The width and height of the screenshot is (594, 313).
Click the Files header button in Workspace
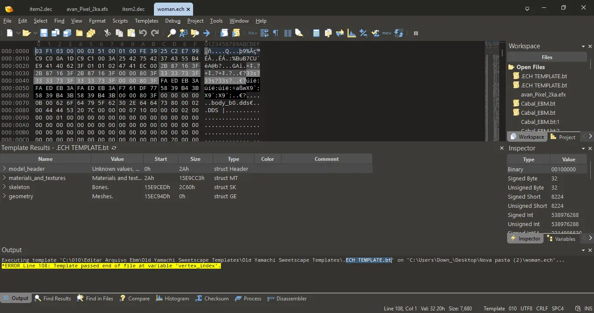pyautogui.click(x=547, y=57)
